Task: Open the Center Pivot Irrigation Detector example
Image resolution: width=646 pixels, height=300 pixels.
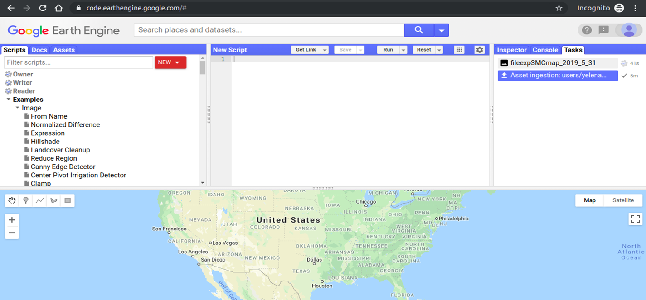Action: coord(78,175)
